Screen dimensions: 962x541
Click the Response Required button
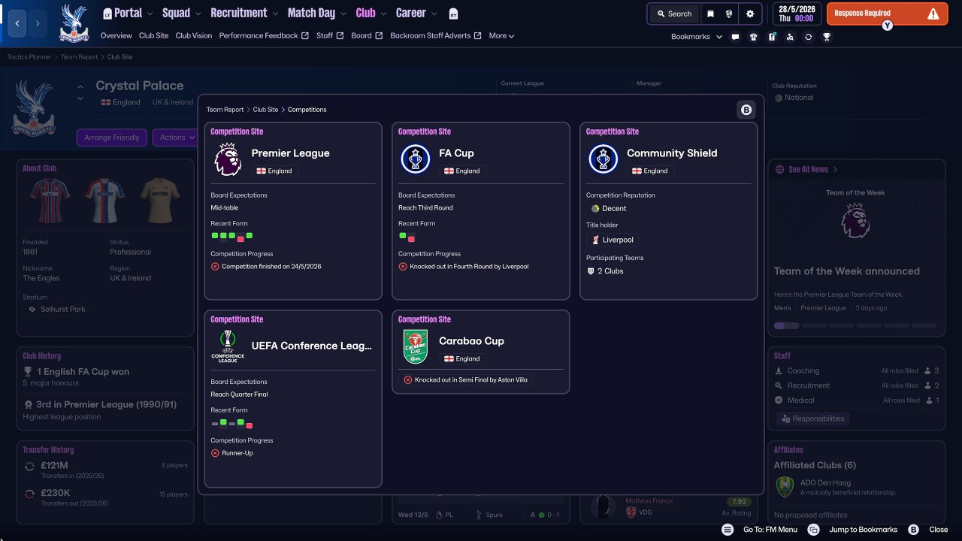[x=886, y=14]
